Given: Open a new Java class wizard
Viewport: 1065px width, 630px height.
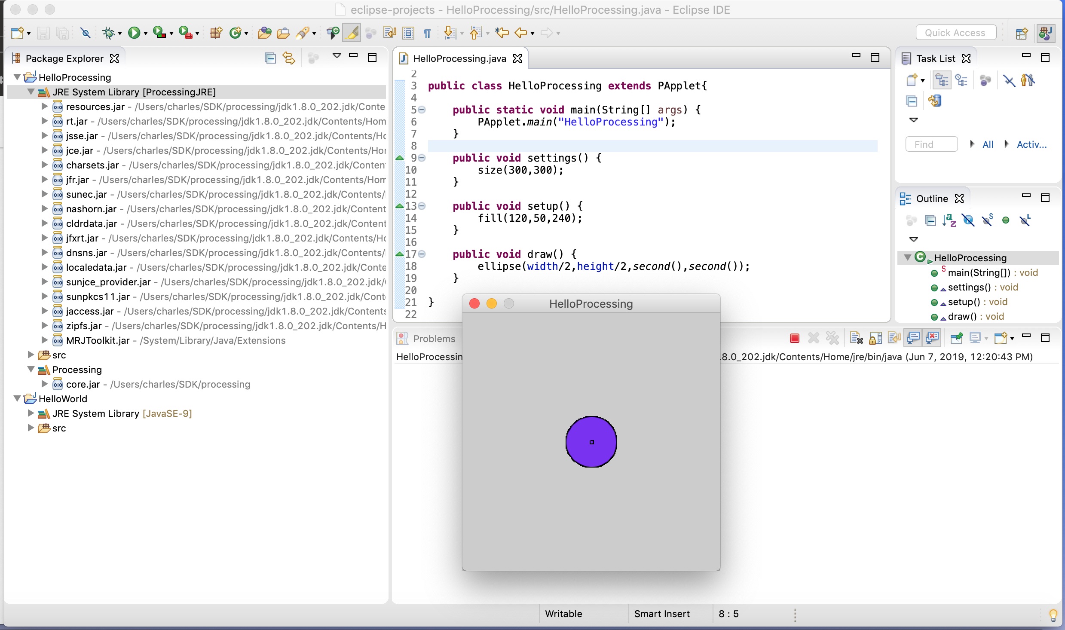Looking at the screenshot, I should [x=236, y=33].
